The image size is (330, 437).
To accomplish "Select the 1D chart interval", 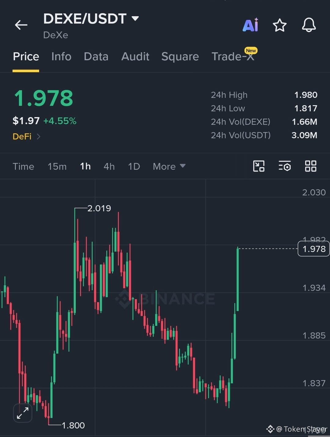I will [x=134, y=166].
